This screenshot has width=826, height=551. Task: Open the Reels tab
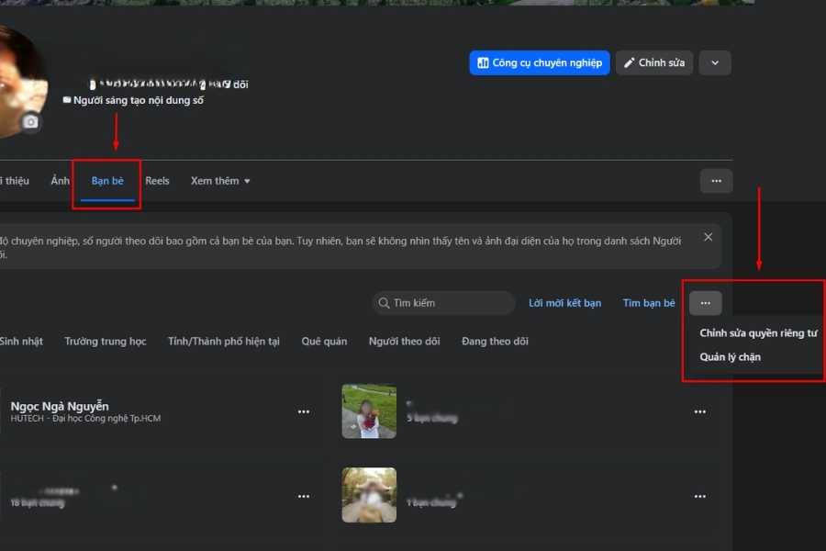pos(157,181)
